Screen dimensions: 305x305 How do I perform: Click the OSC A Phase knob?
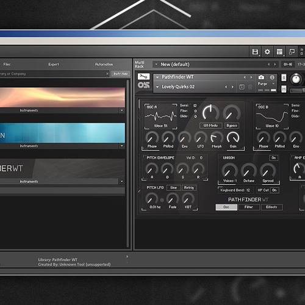coord(152,138)
